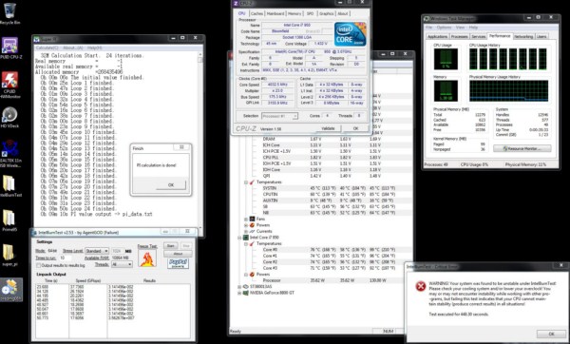This screenshot has height=344, width=570.
Task: Collapse the Intel Core i7 950 node
Action: (x=239, y=238)
